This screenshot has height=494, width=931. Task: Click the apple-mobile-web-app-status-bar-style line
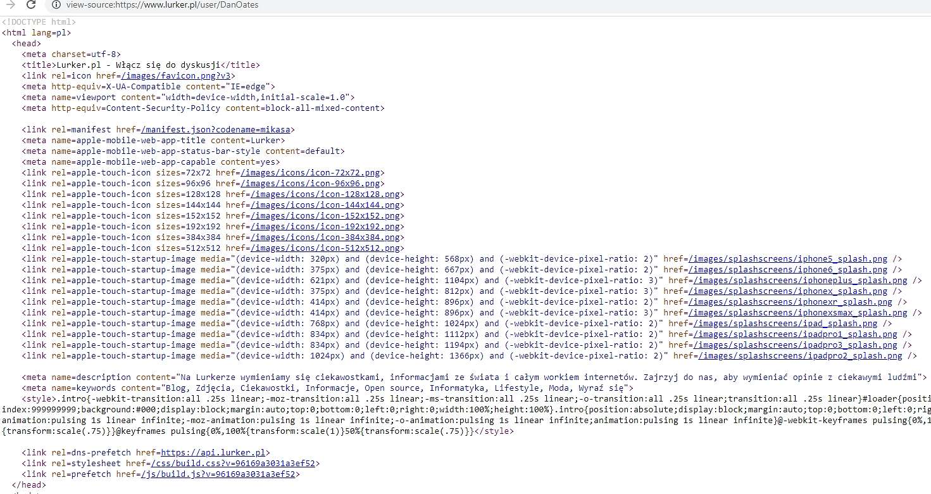coord(183,151)
